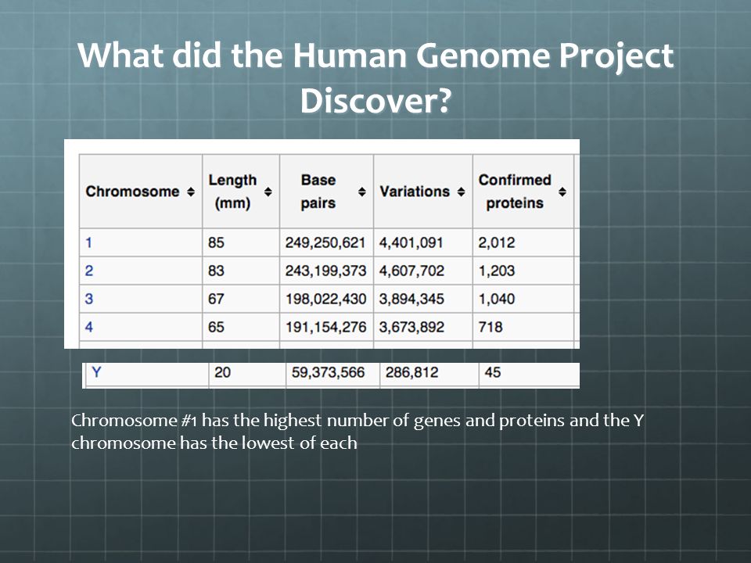Image resolution: width=751 pixels, height=563 pixels.
Task: Open the chromosome 1 link
Action: [x=88, y=242]
